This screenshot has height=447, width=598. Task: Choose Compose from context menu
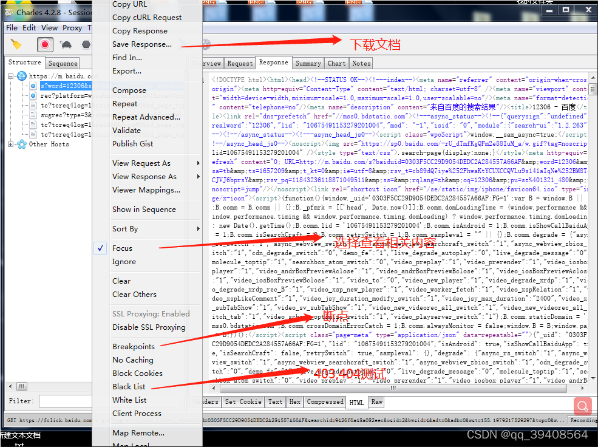[x=129, y=90]
